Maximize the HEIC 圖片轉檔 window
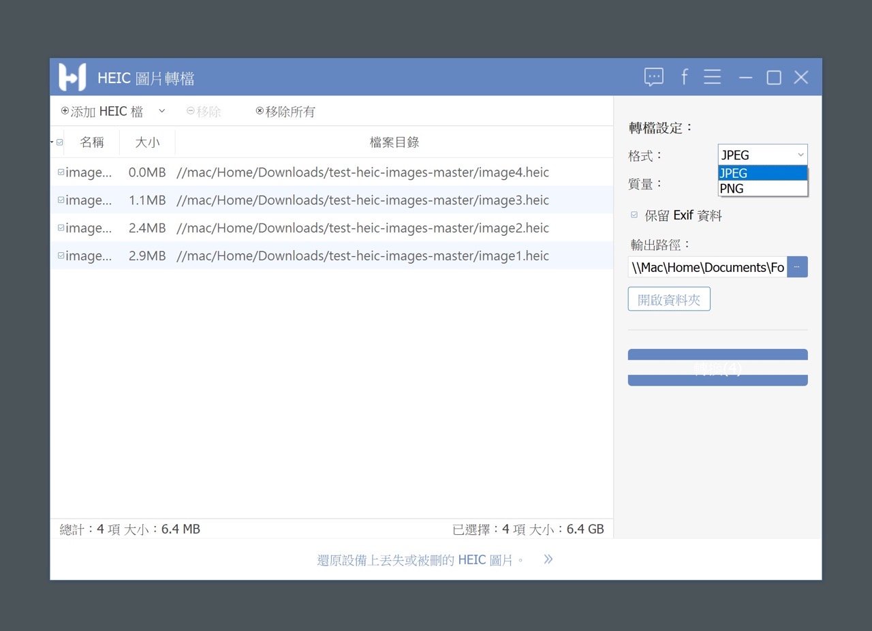 coord(774,78)
